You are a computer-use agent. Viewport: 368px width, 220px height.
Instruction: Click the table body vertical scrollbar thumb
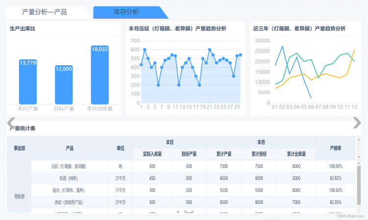[x=359, y=185]
